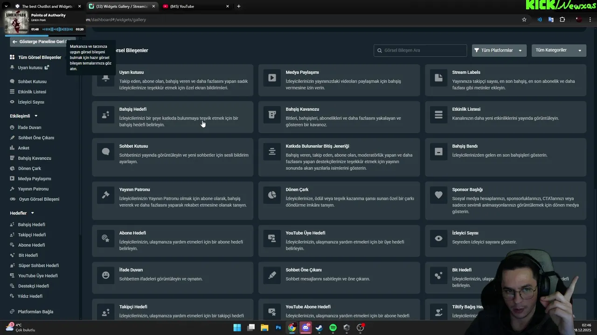Switch to the (845) YouTube tab
The width and height of the screenshot is (597, 335).
(x=196, y=6)
